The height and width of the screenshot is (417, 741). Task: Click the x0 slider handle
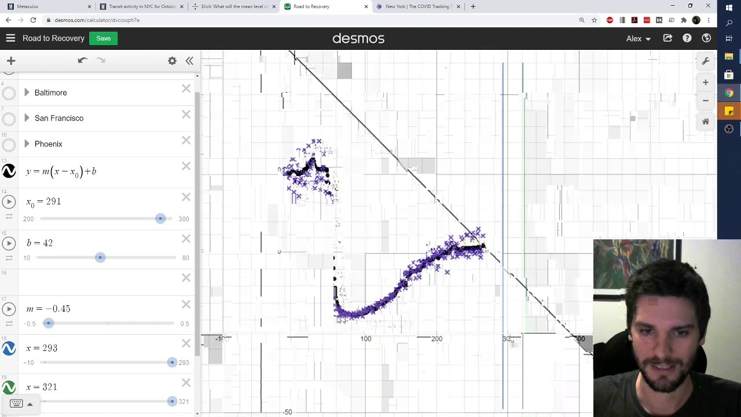click(160, 218)
